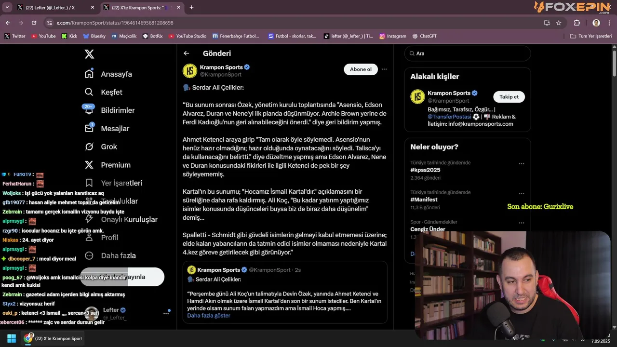Open Tüm Yer İşaretleri folder

click(x=591, y=36)
